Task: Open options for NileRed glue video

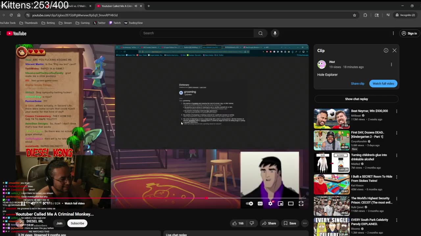Action: [396, 155]
